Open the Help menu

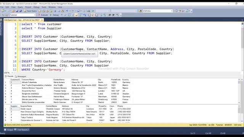[60, 7]
